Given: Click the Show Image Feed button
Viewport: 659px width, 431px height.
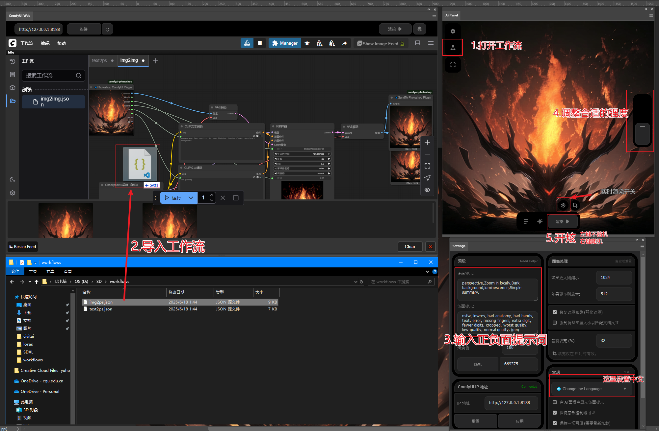Looking at the screenshot, I should point(381,43).
